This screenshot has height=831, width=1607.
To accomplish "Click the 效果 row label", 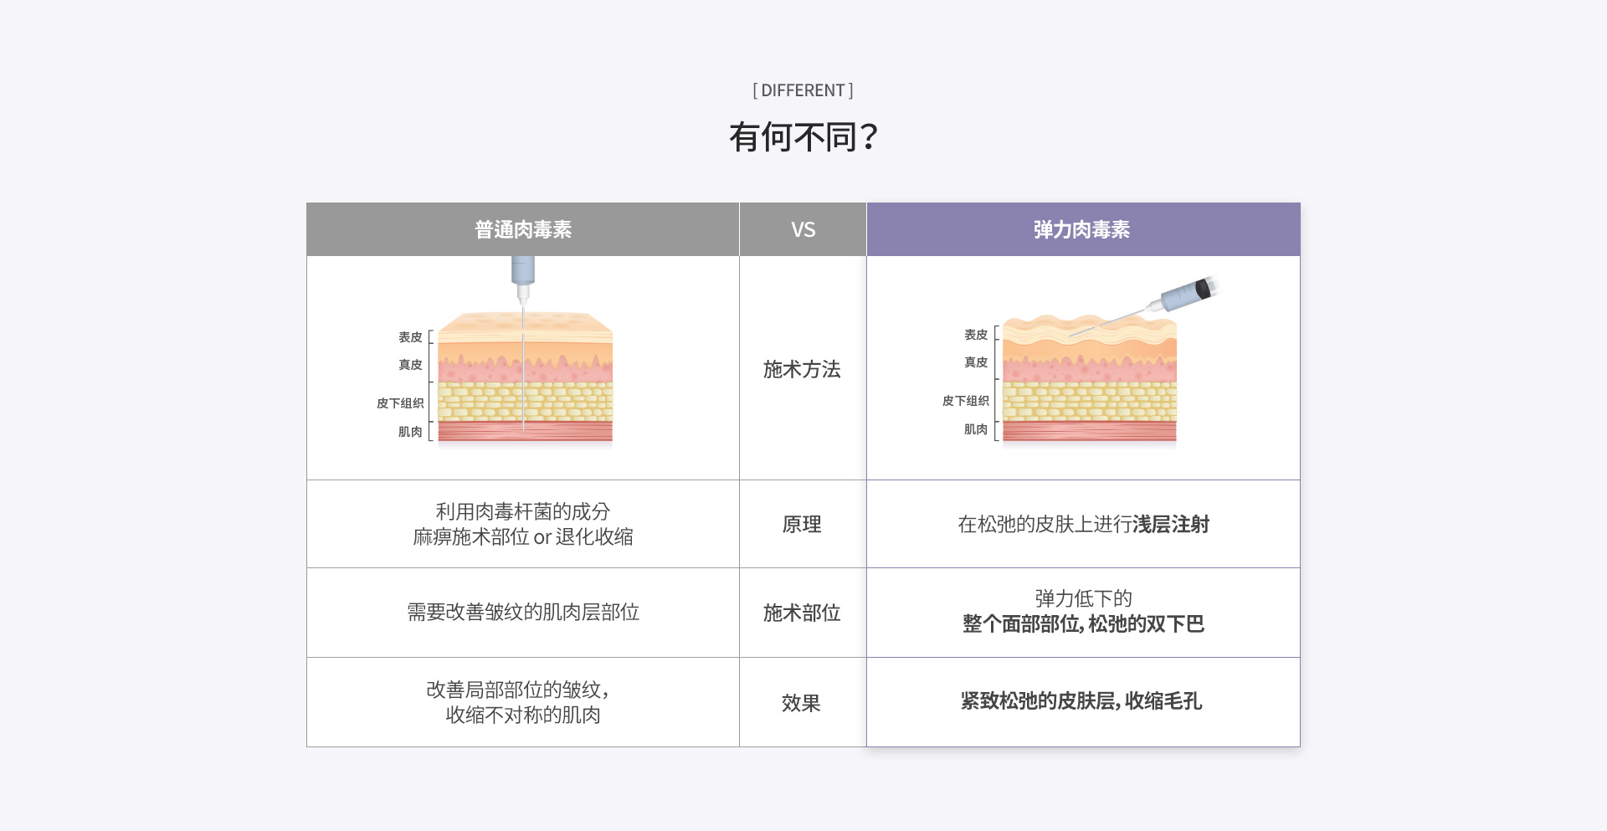I will pos(802,703).
